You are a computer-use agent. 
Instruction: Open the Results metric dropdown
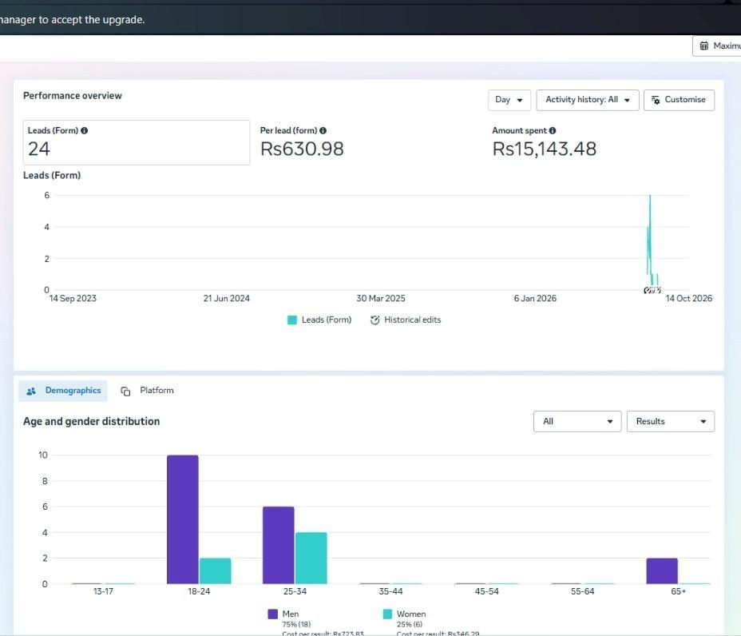(670, 421)
